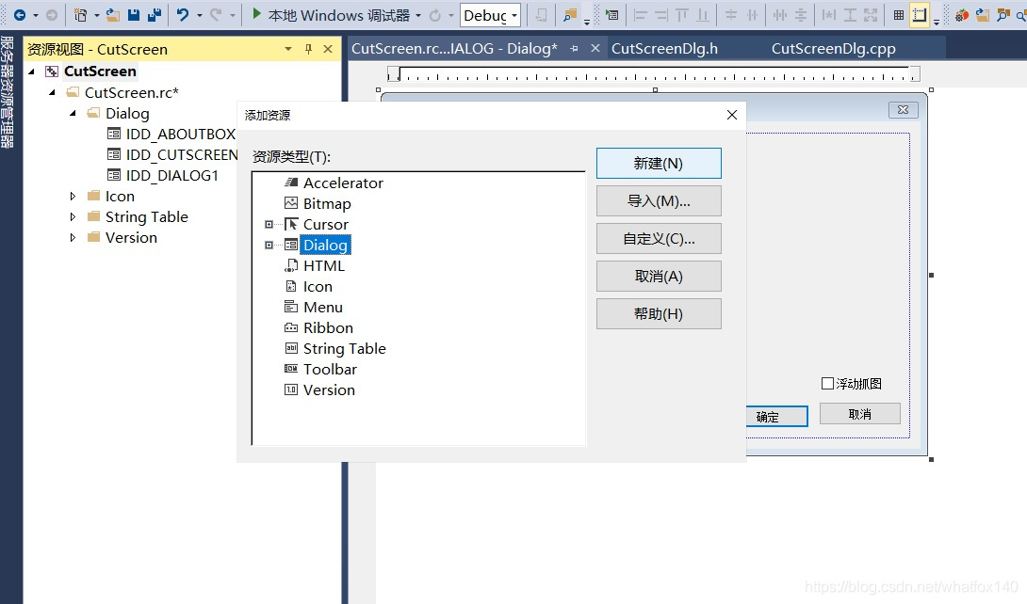Select Ribbon in the resource type list
Screen dimensions: 1027x604
(x=328, y=328)
